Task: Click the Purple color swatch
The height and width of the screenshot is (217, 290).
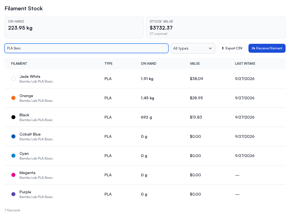Action: tap(13, 194)
